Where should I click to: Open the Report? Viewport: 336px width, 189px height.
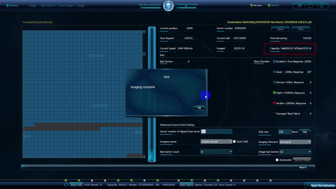pos(303,167)
